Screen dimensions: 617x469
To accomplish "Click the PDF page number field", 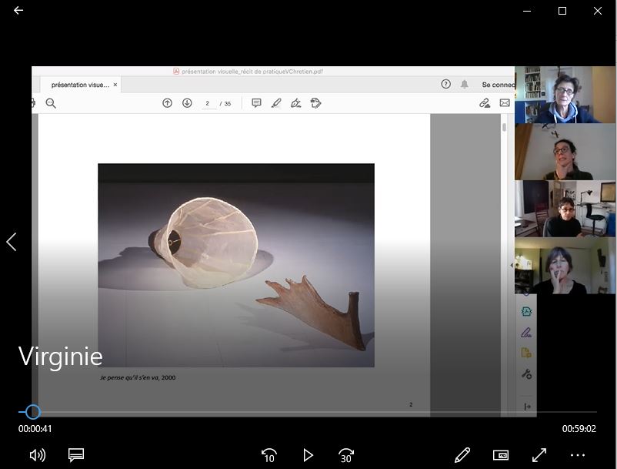I will (x=208, y=103).
